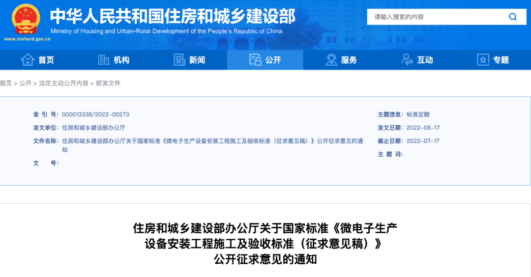
Task: Click the 专题 star icon
Action: 483,60
